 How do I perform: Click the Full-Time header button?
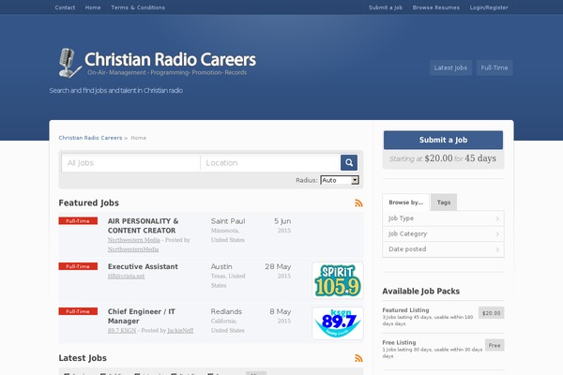[x=495, y=67]
